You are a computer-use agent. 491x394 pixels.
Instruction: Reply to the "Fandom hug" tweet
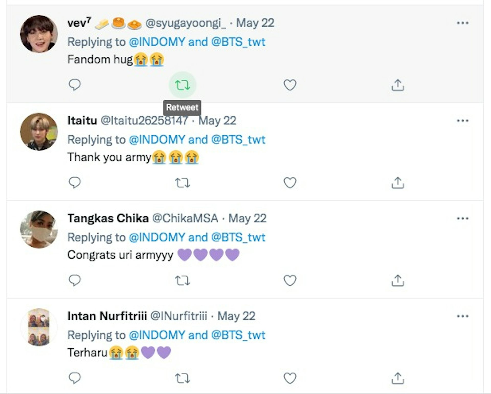click(x=75, y=85)
